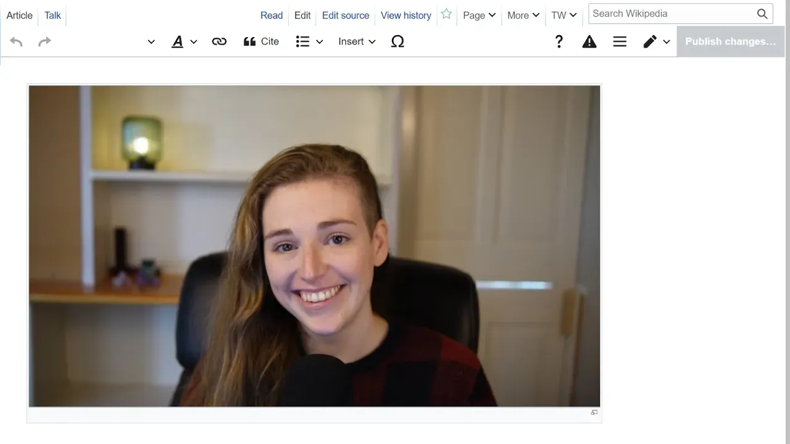
Task: Click the Cite button
Action: point(261,41)
